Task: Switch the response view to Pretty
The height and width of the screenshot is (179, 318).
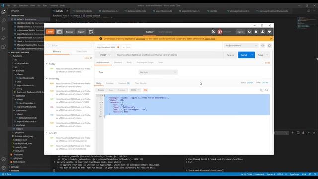Action: point(101,90)
